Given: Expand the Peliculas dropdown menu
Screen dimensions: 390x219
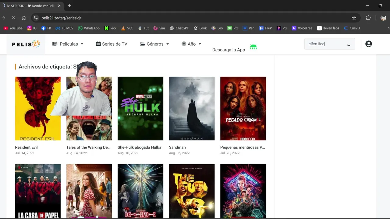Looking at the screenshot, I should [x=68, y=44].
